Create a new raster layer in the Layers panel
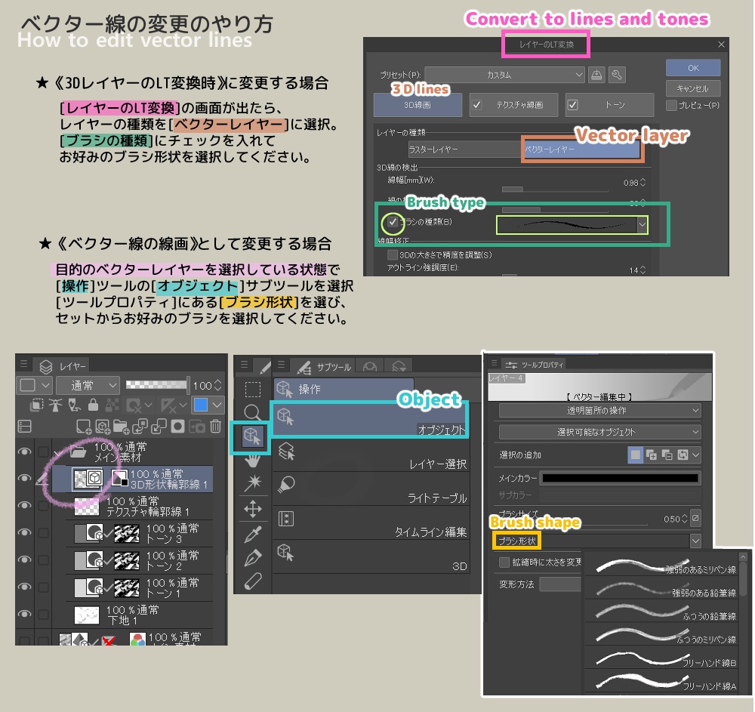 coord(82,427)
